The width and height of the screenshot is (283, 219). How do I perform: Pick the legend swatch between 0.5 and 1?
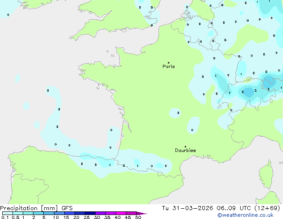pos(18,213)
